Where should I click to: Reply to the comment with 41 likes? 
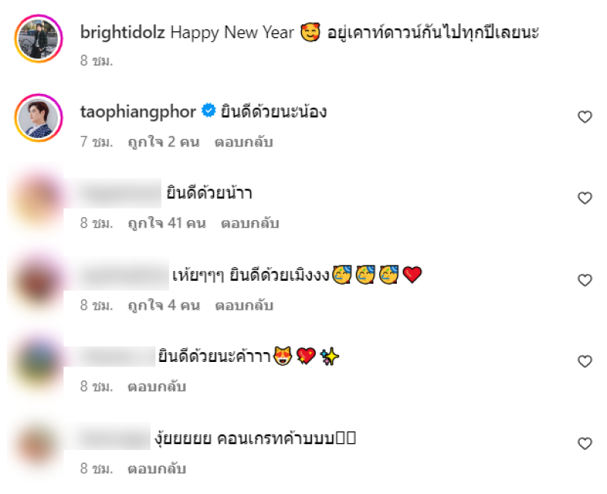pyautogui.click(x=250, y=223)
